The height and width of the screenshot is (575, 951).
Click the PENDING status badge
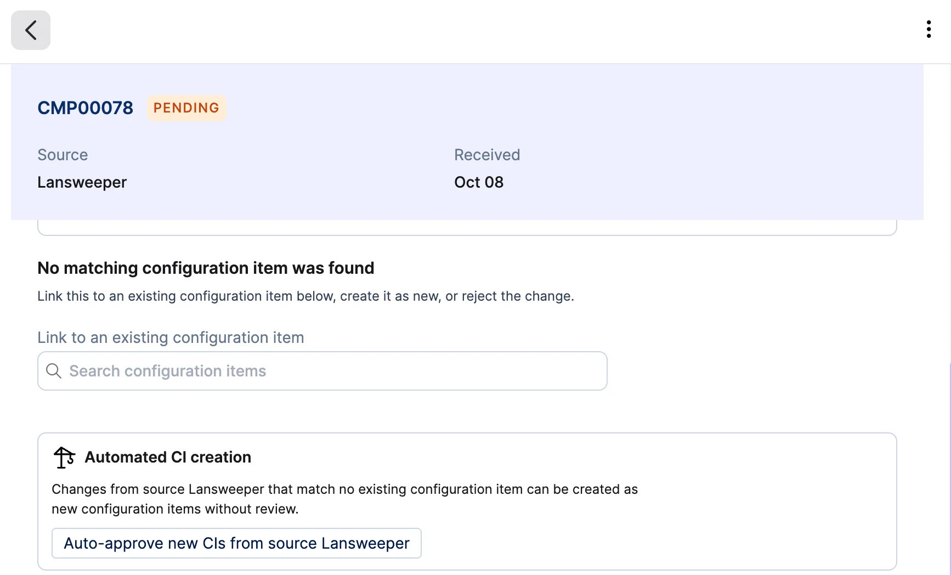186,108
